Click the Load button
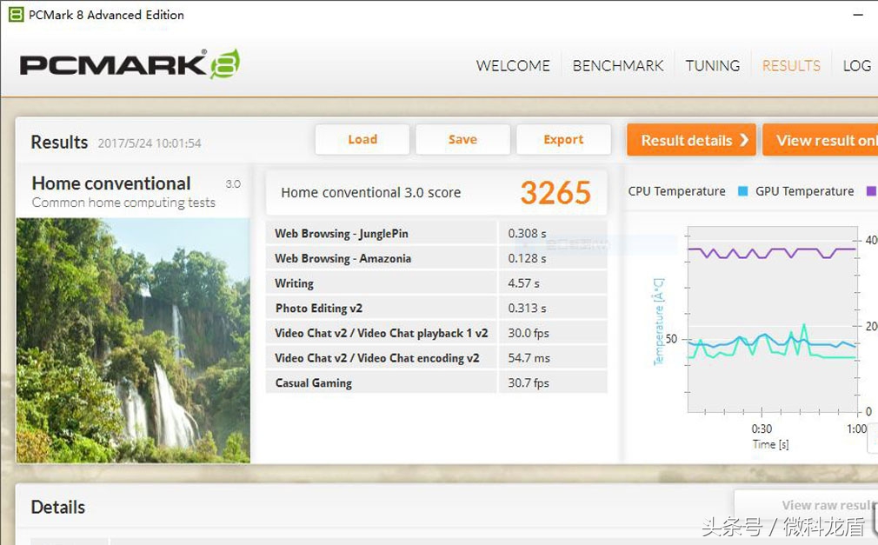The width and height of the screenshot is (878, 545). [363, 139]
